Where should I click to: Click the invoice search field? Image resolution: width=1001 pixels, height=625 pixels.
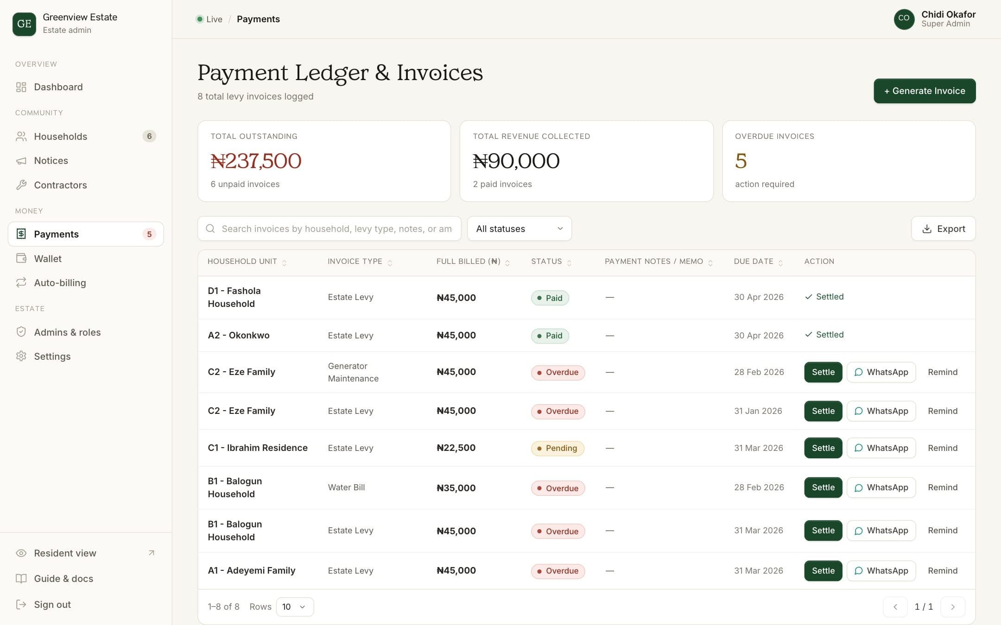point(329,229)
